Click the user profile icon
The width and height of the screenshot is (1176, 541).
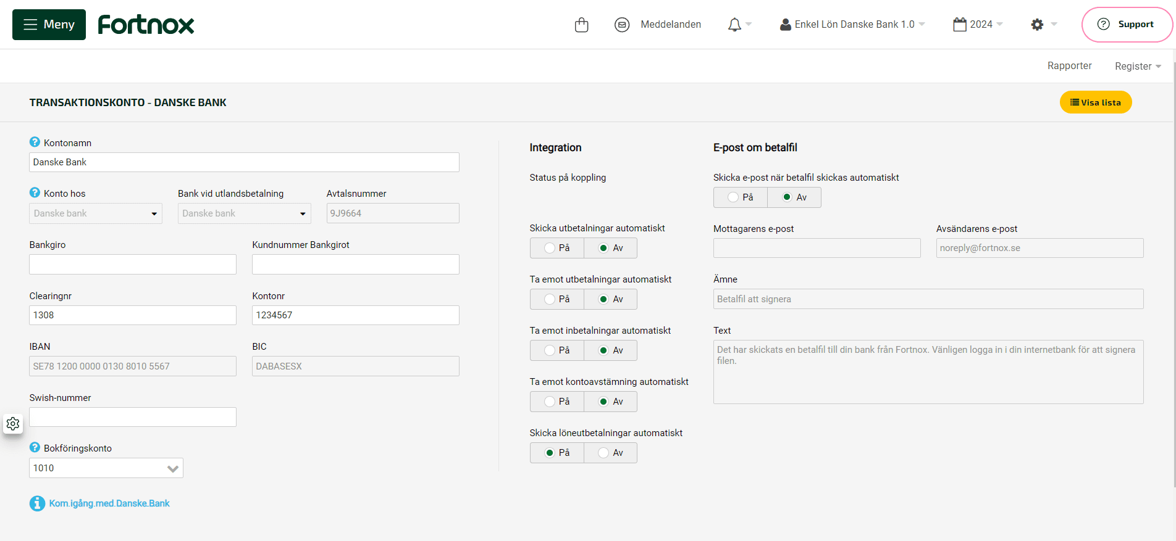785,25
